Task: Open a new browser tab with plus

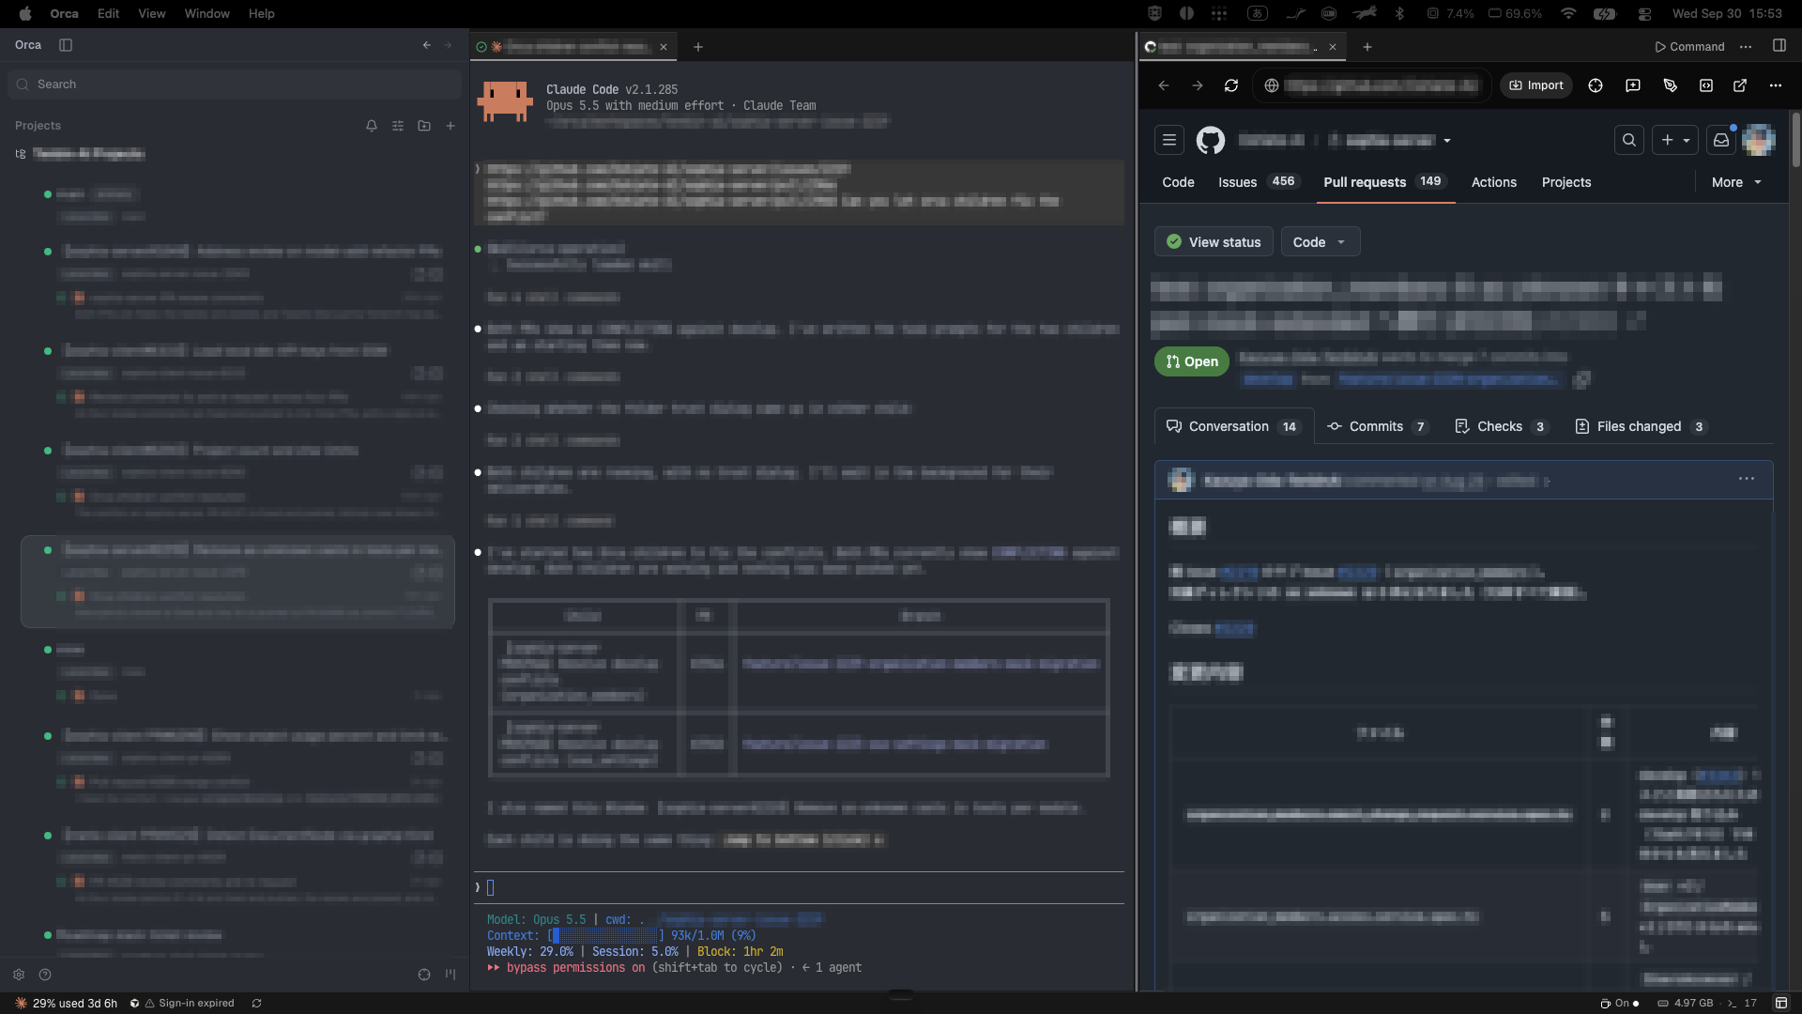Action: (x=1367, y=47)
